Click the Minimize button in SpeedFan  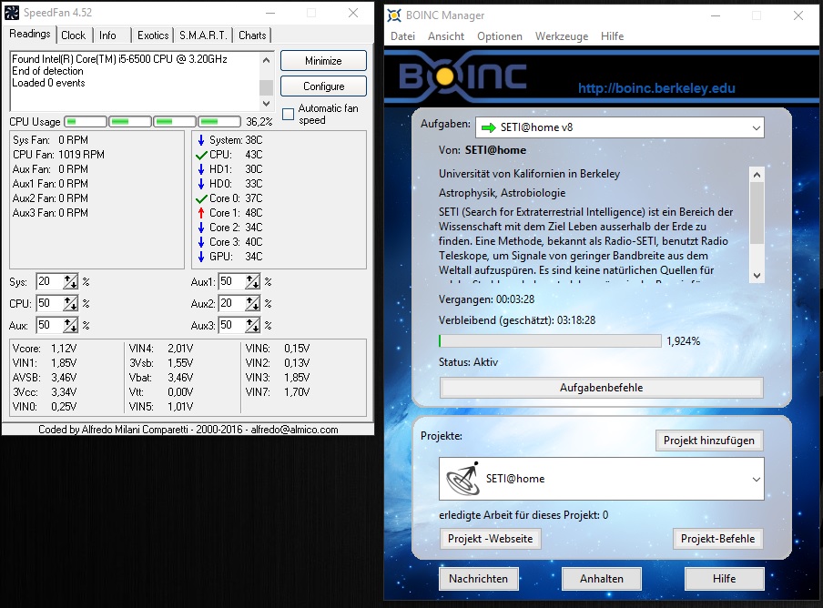coord(323,61)
